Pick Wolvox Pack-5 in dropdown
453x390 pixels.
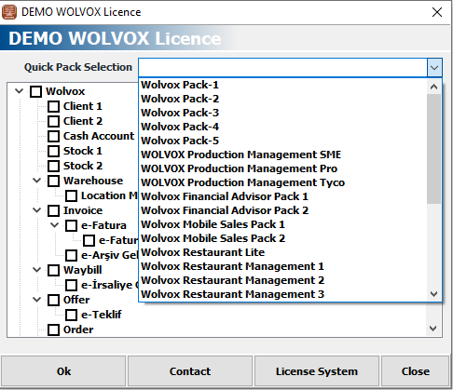(x=282, y=141)
